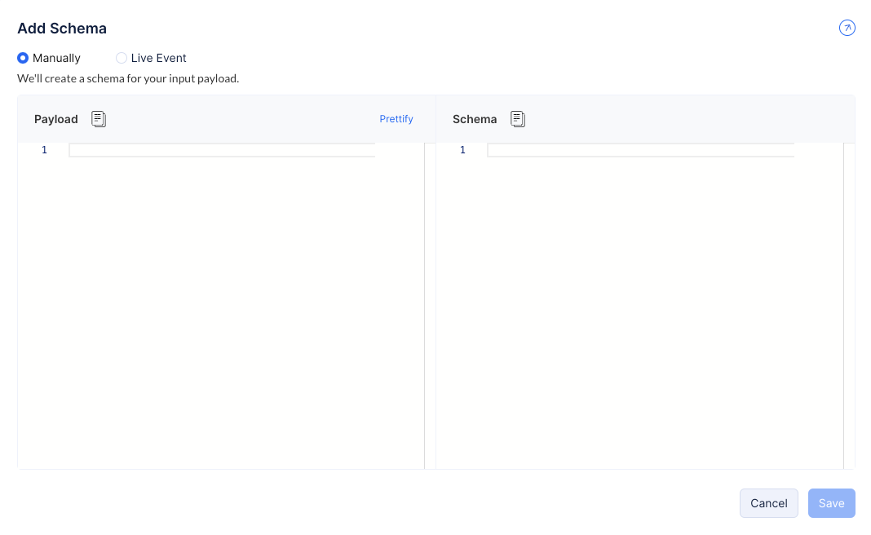The image size is (871, 535).
Task: Click the schema description text below radio options
Action: (128, 79)
